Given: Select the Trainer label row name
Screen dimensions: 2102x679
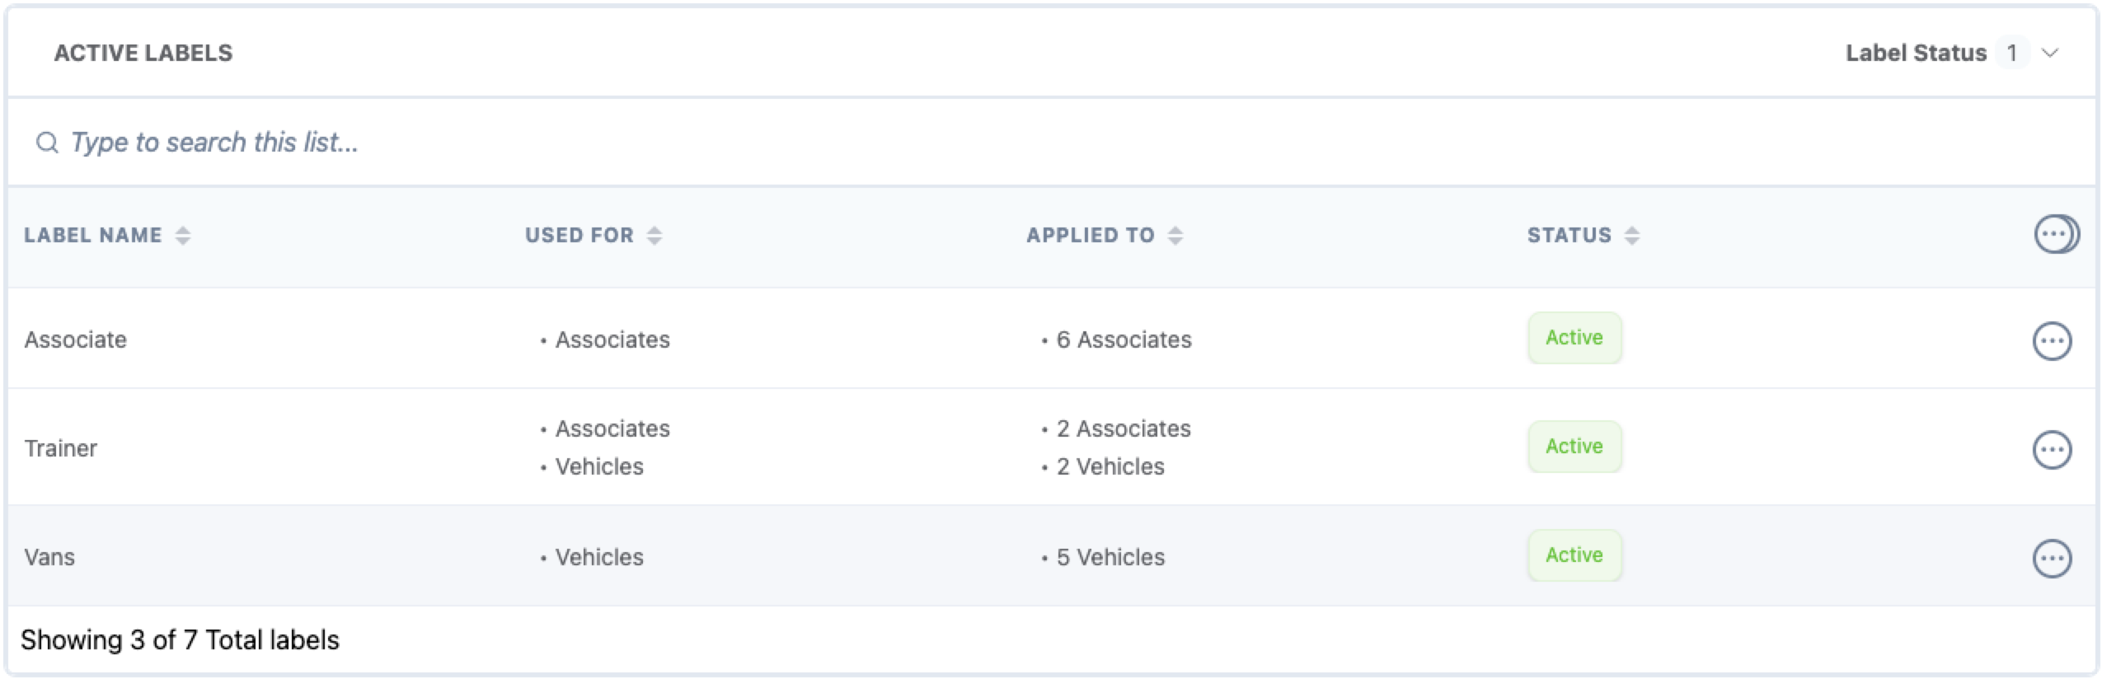Looking at the screenshot, I should coord(61,448).
